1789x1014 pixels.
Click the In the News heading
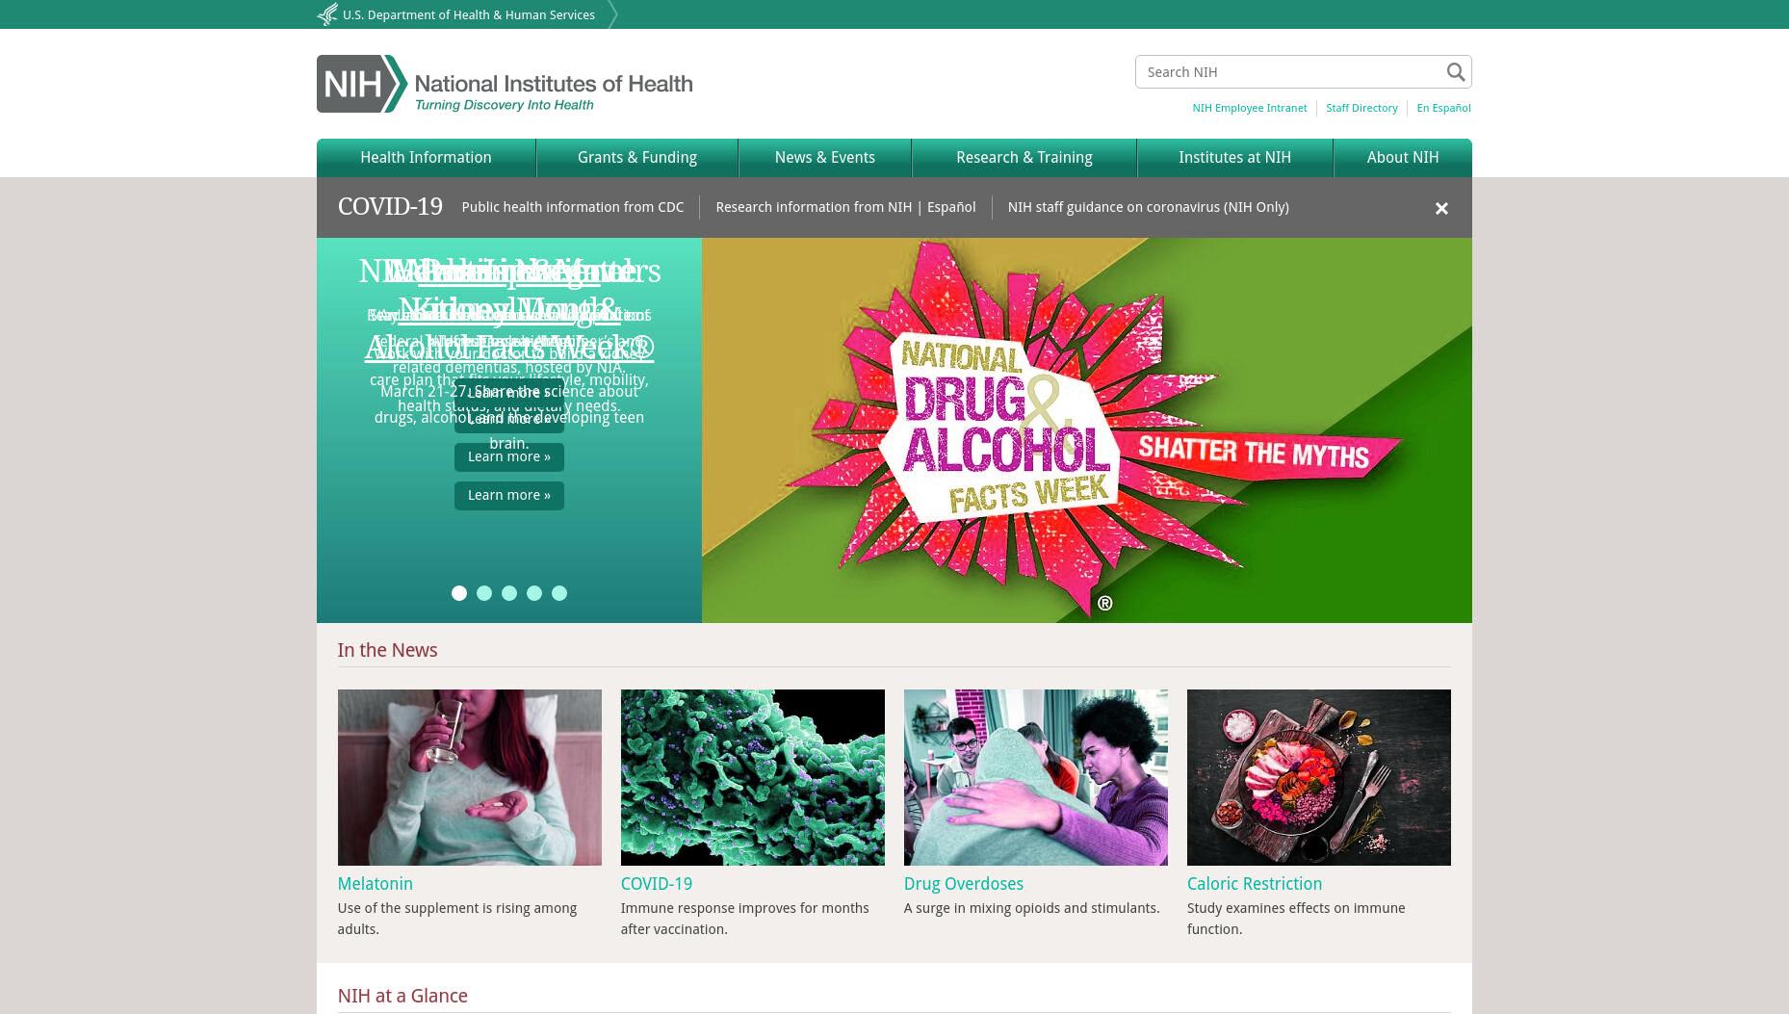[387, 651]
